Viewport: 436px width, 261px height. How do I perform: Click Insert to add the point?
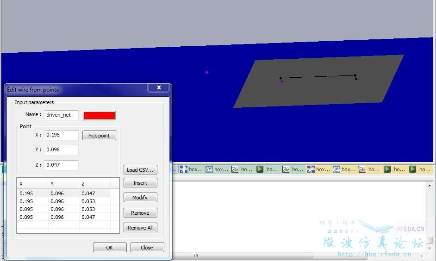[140, 183]
